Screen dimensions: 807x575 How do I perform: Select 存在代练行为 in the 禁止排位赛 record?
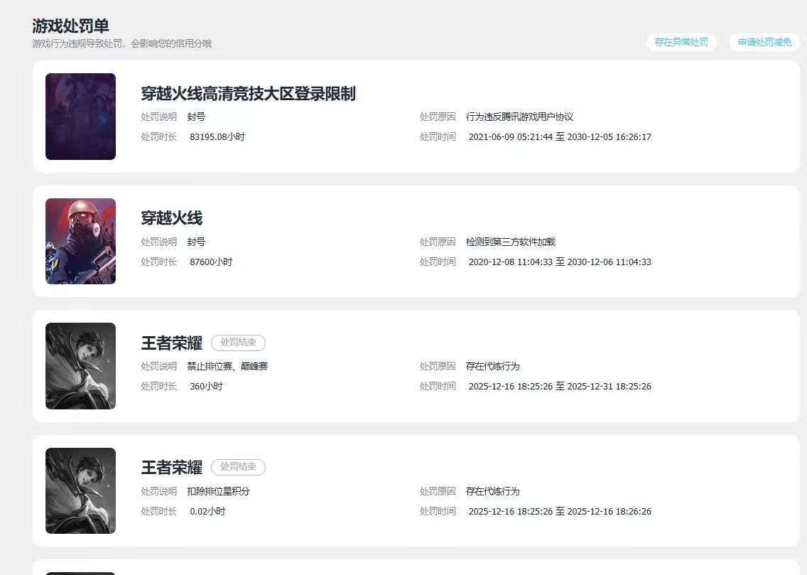coord(492,367)
